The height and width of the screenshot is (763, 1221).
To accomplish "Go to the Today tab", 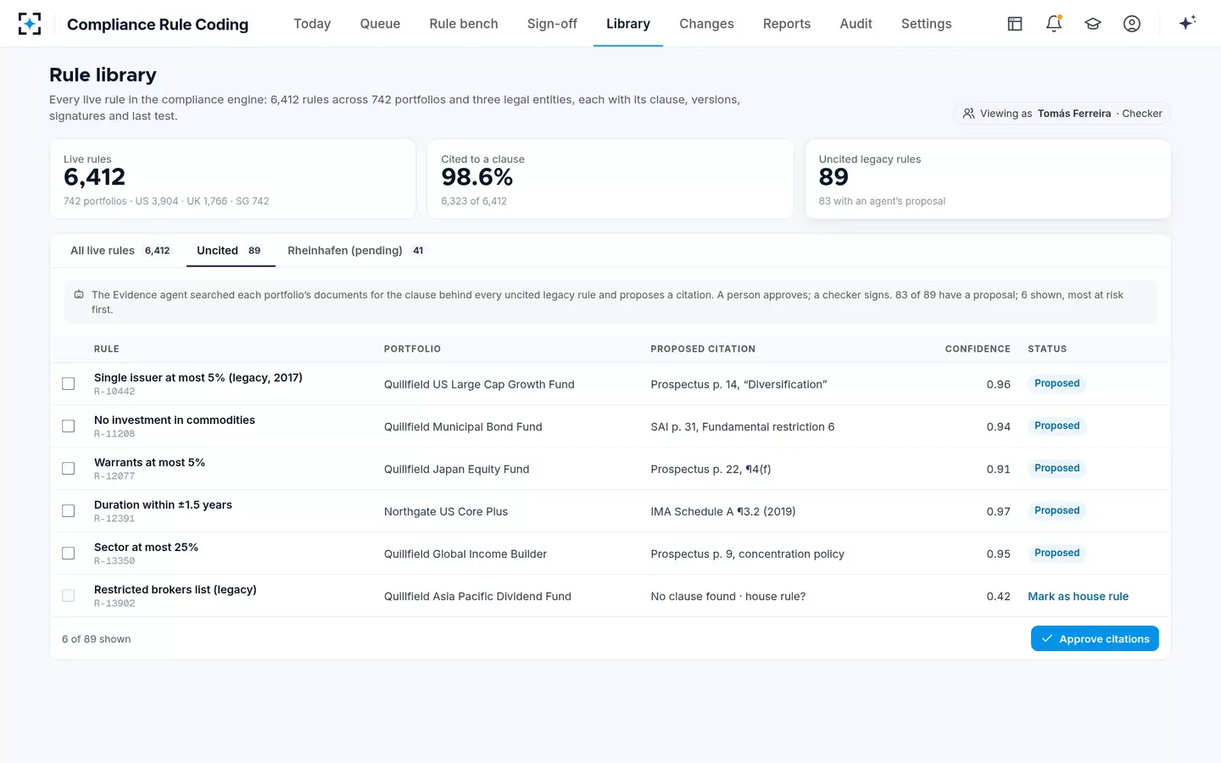I will coord(312,24).
